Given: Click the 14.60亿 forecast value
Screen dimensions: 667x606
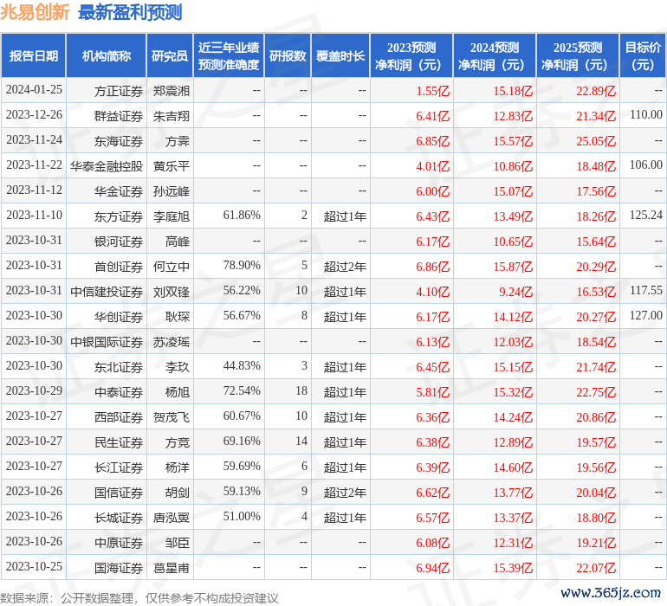Looking at the screenshot, I should coord(513,467).
